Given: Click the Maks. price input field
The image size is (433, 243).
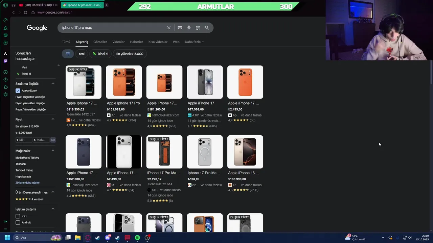Looking at the screenshot, I should (x=41, y=140).
